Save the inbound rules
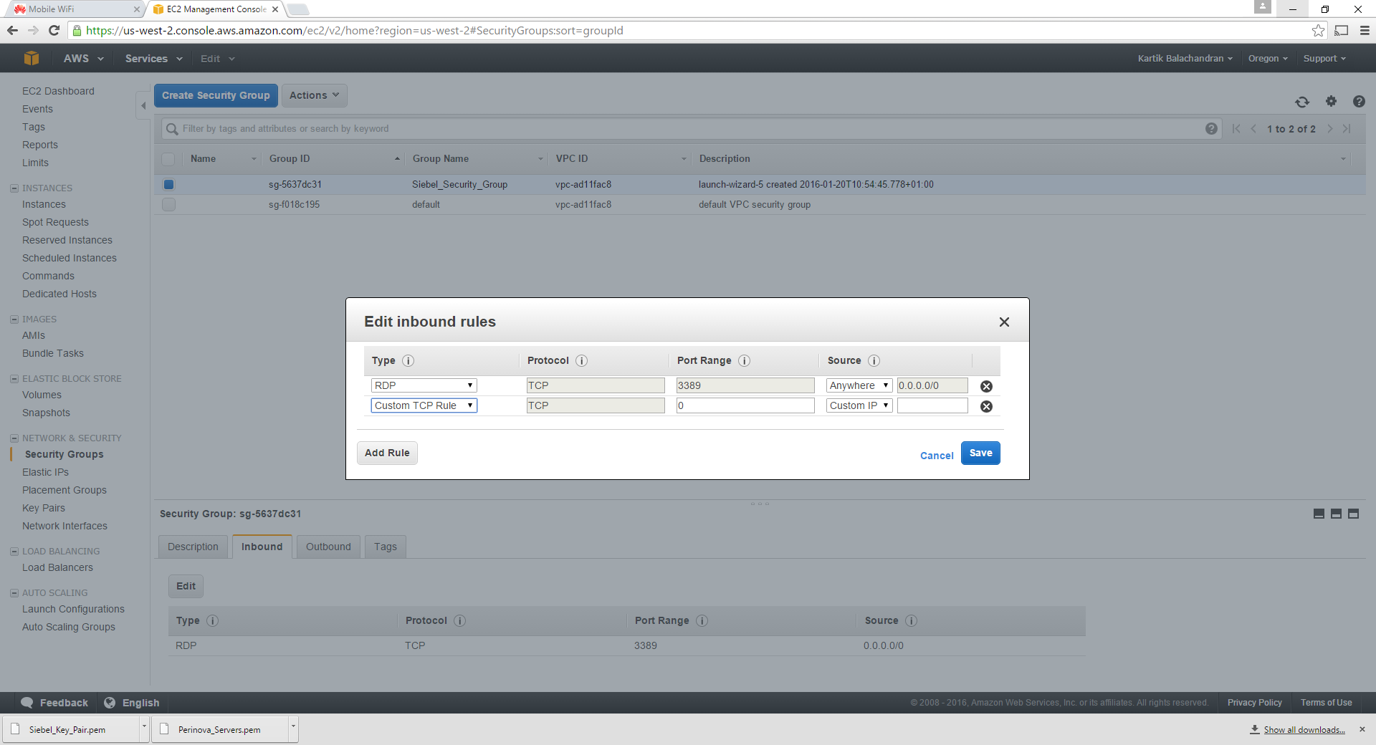 [x=980, y=453]
